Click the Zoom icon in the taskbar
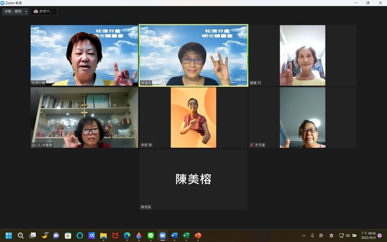This screenshot has width=387, height=242. (x=162, y=235)
